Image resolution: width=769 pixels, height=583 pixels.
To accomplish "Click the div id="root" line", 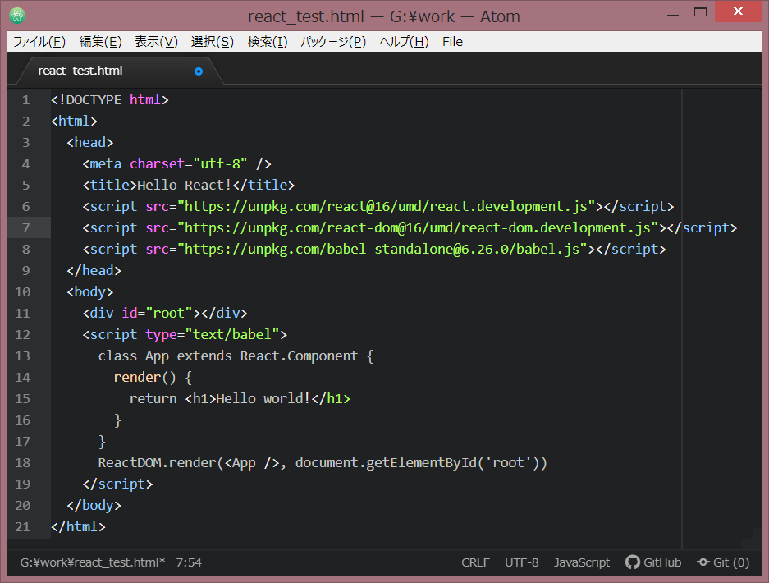I will 165,314.
